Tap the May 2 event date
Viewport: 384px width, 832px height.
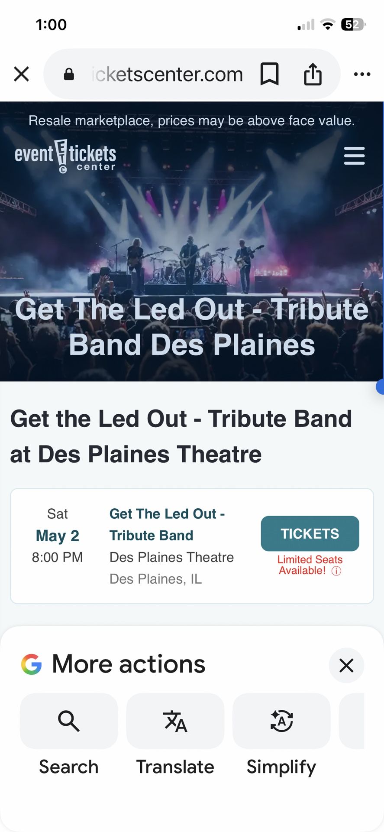tap(58, 536)
